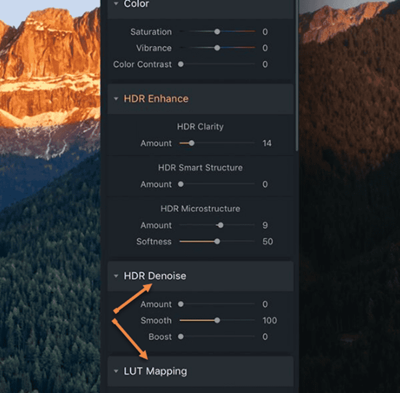Screen dimensions: 400x393
Task: Click the Boost slider handle
Action: click(x=180, y=336)
